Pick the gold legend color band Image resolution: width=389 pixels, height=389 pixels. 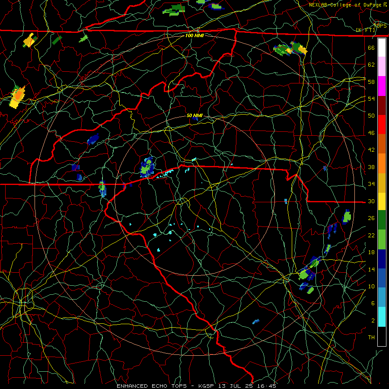(382, 182)
